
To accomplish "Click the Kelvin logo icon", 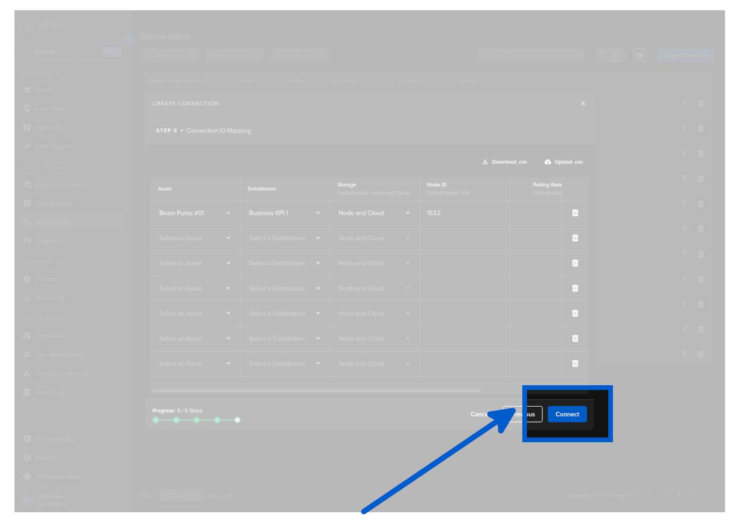I will pos(28,25).
